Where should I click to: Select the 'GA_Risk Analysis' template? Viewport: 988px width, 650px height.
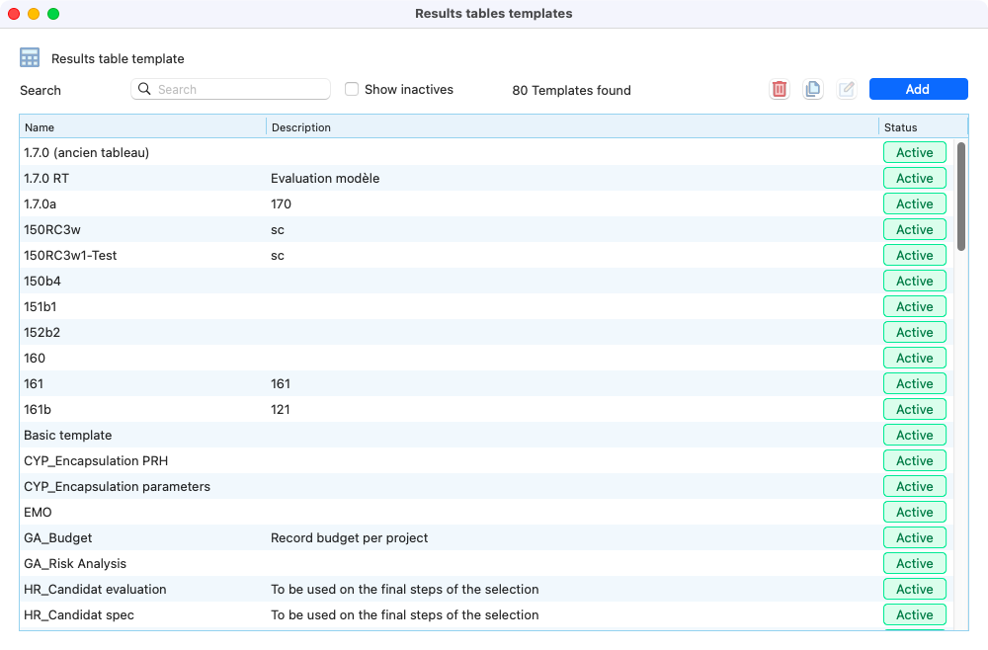coord(486,564)
